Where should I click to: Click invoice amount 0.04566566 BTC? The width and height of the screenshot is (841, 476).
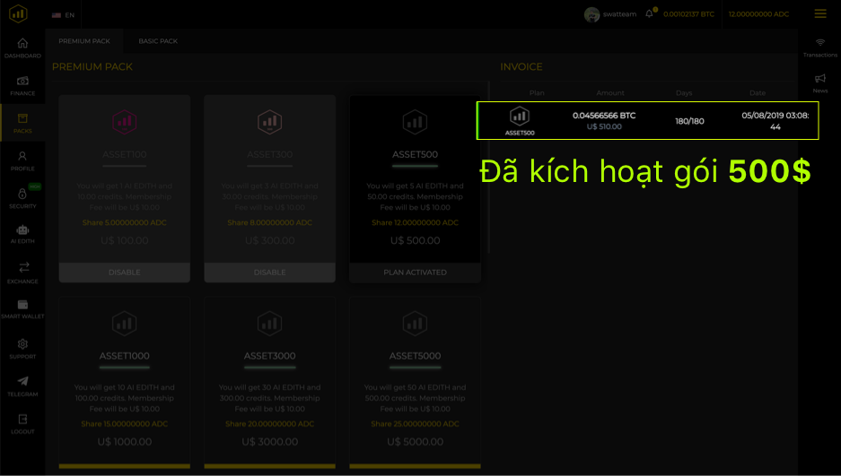tap(604, 115)
